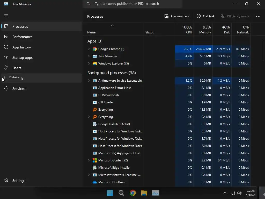Expand Microsoft Network Realtime row
The height and width of the screenshot is (199, 265).
tap(89, 175)
